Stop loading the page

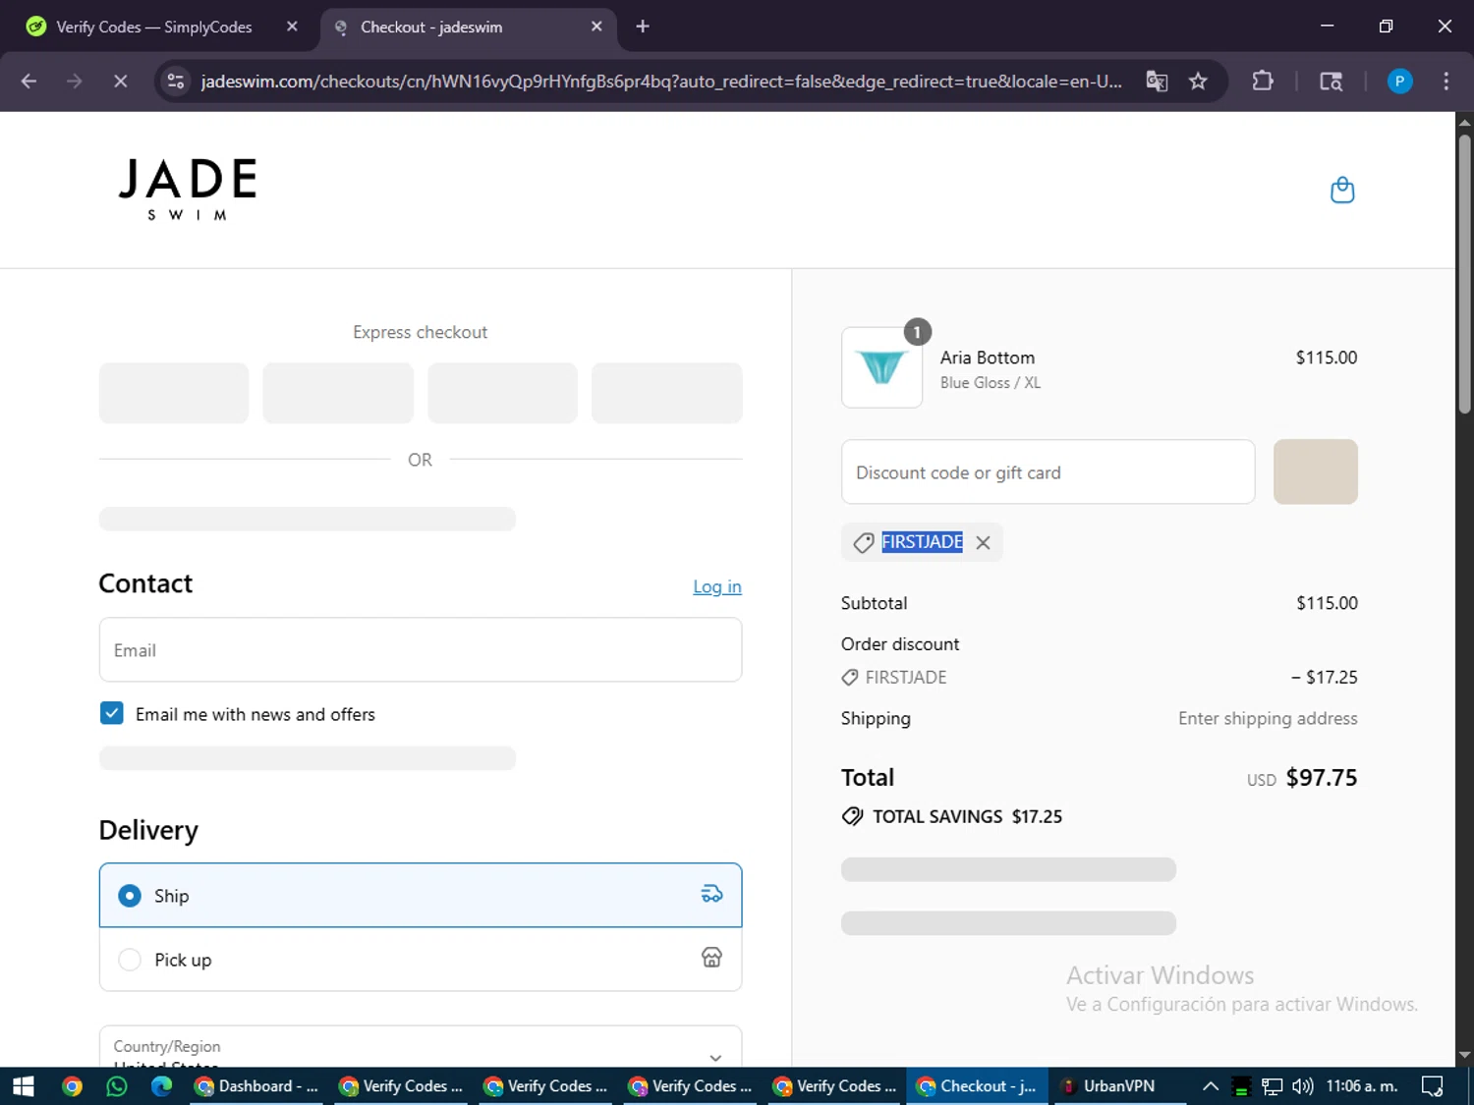(120, 82)
